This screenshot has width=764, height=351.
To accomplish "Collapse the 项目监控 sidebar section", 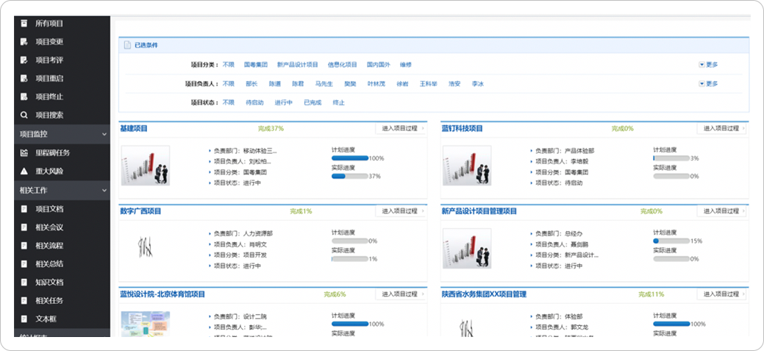I will click(x=104, y=134).
